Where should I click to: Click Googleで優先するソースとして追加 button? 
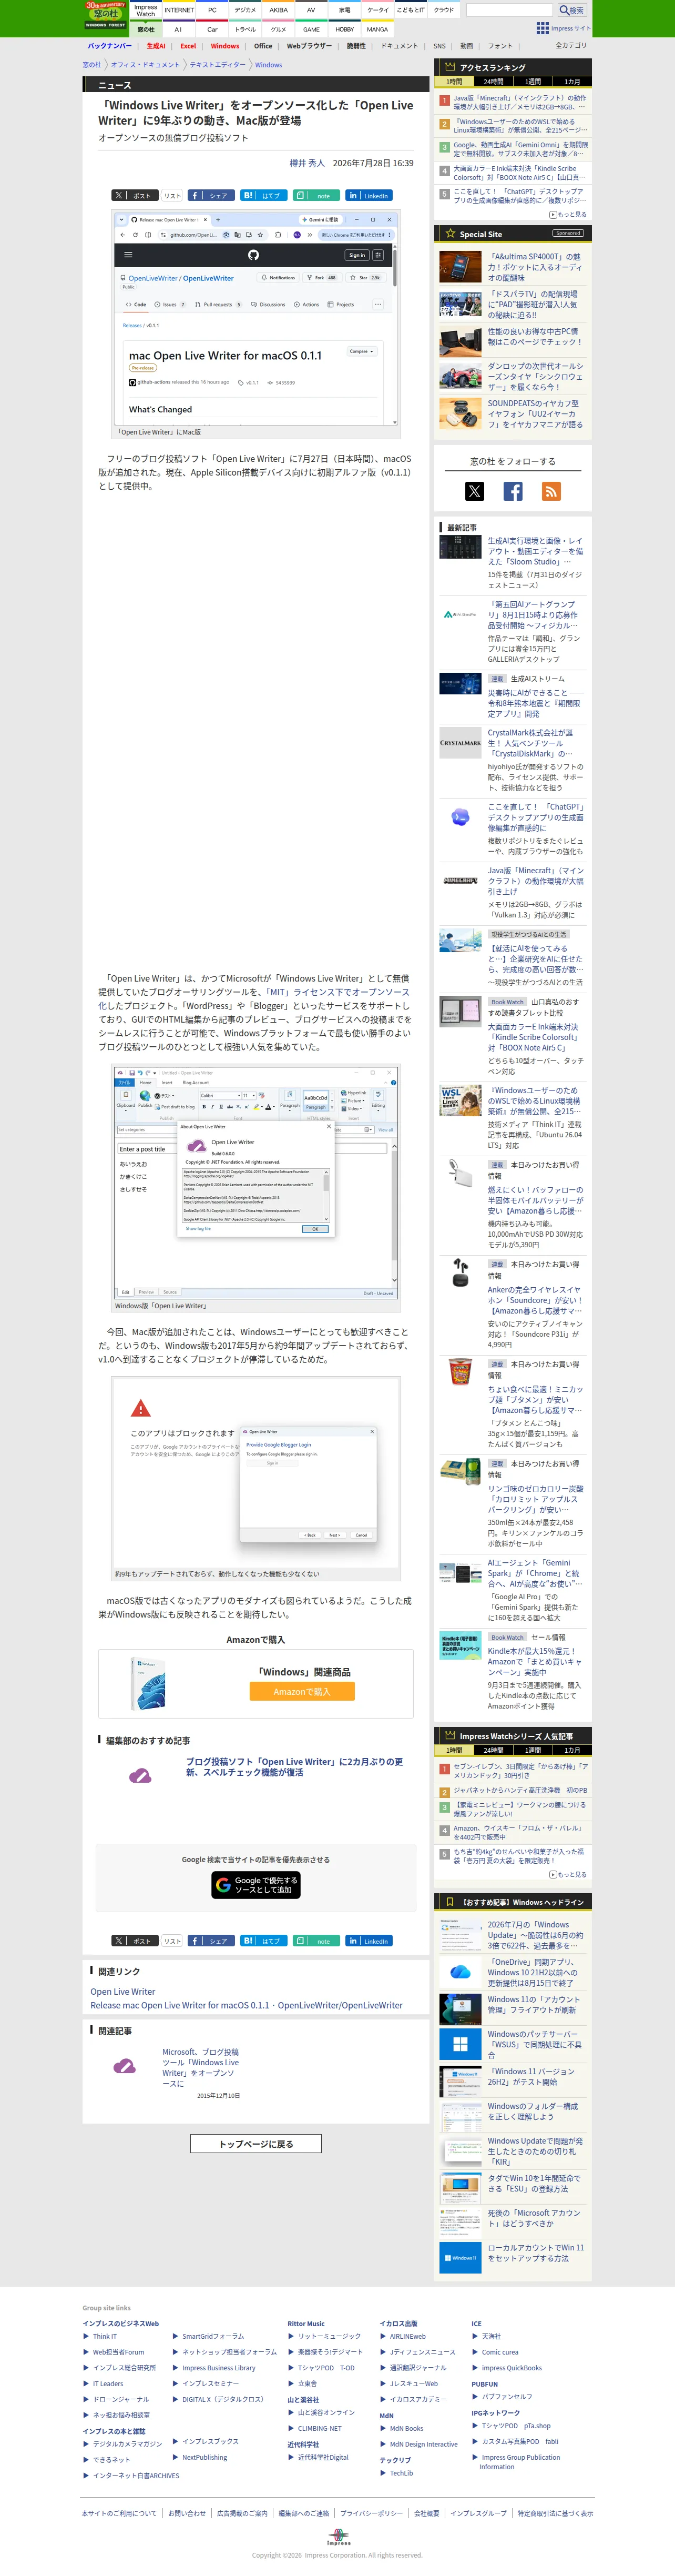256,1885
